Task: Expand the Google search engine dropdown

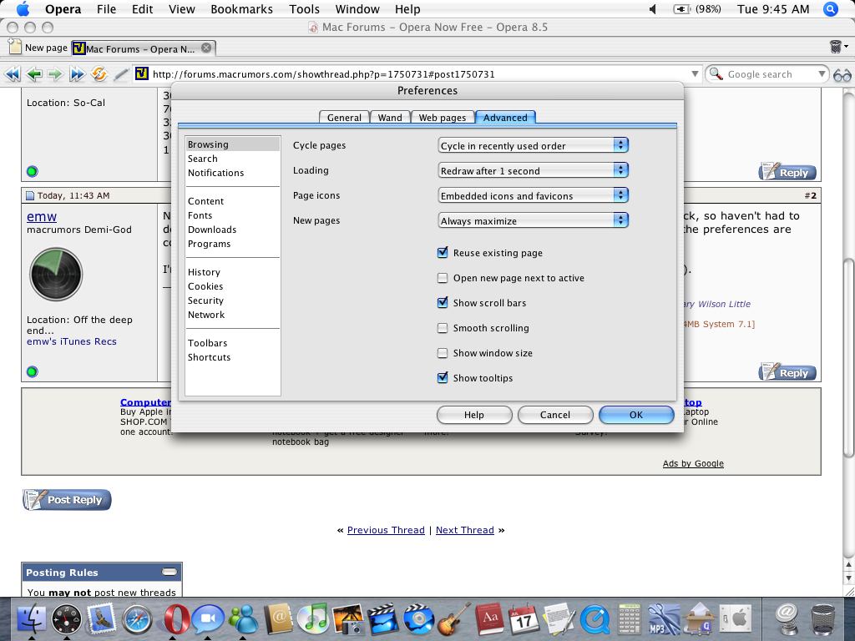Action: pyautogui.click(x=822, y=73)
